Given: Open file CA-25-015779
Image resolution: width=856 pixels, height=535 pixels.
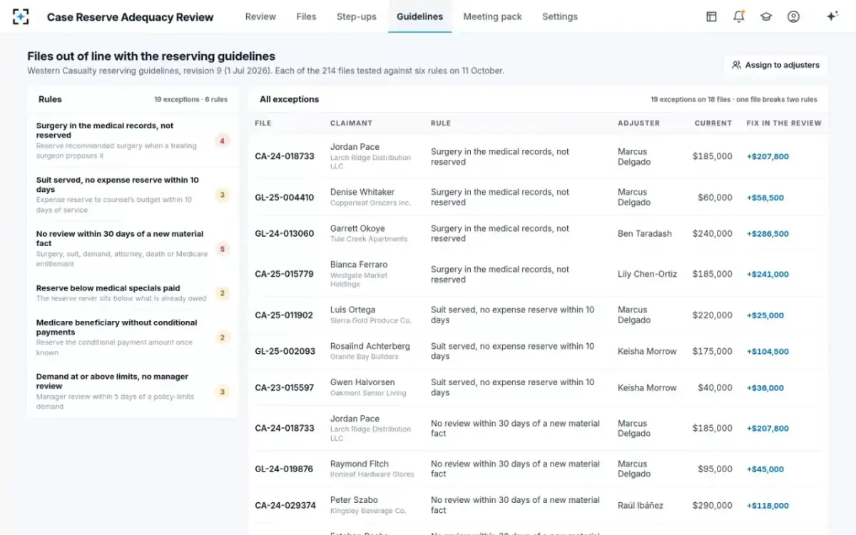Looking at the screenshot, I should click(284, 274).
